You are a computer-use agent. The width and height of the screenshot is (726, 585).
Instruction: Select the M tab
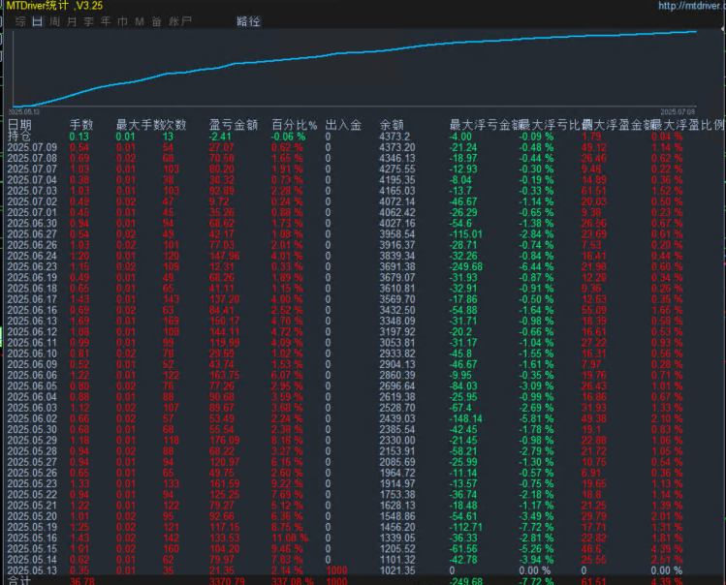[140, 21]
